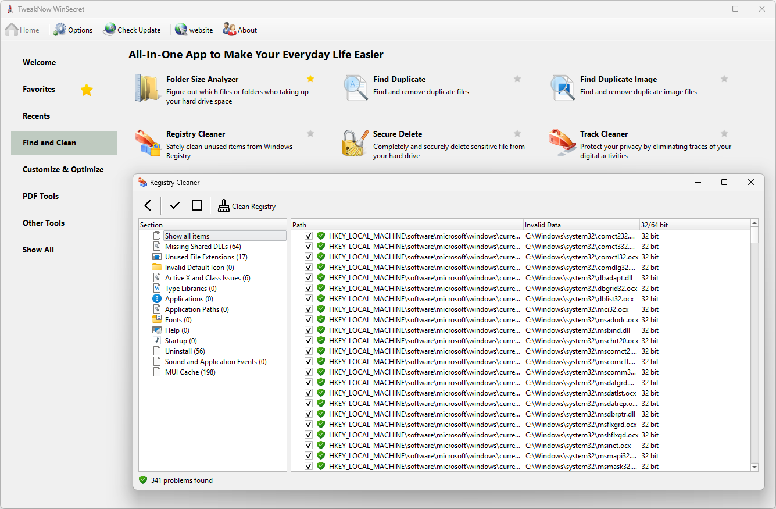Open the Find Duplicate tool icon
This screenshot has width=776, height=509.
[x=355, y=88]
